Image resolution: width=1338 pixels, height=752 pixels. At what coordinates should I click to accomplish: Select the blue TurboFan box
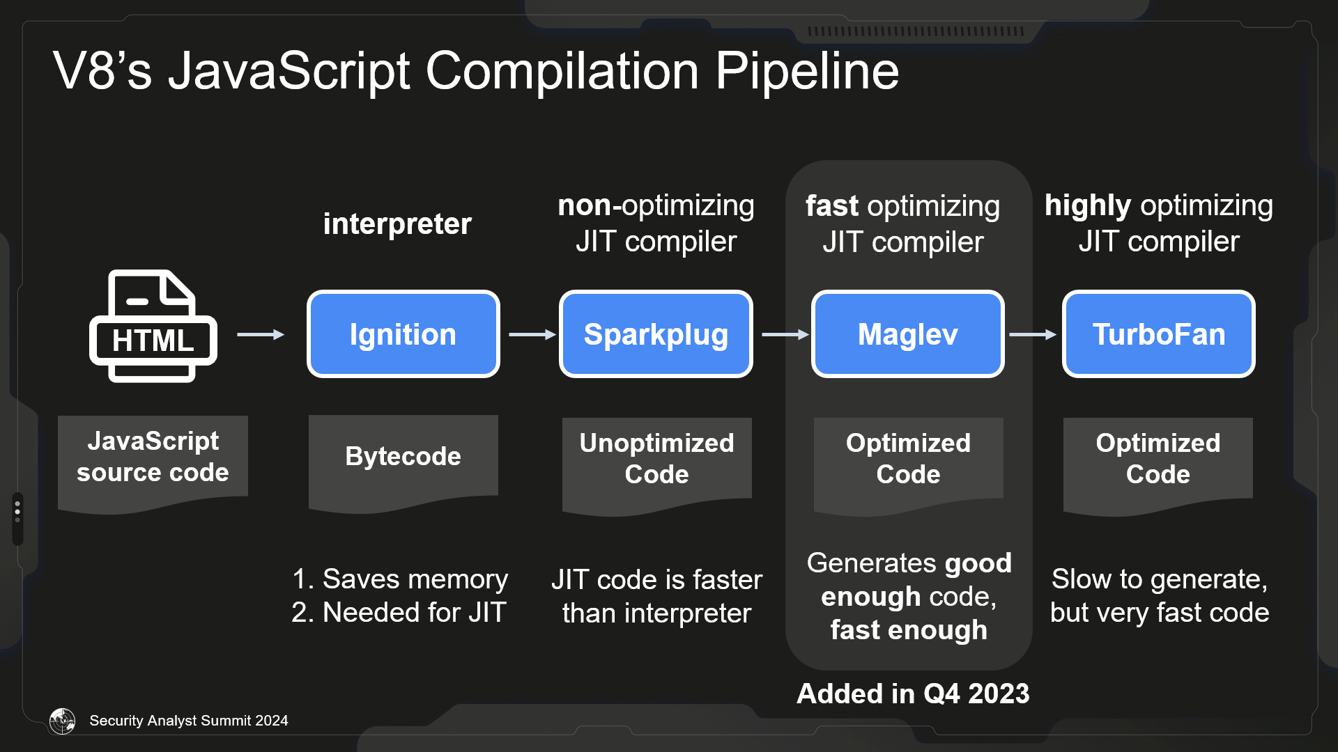point(1159,334)
